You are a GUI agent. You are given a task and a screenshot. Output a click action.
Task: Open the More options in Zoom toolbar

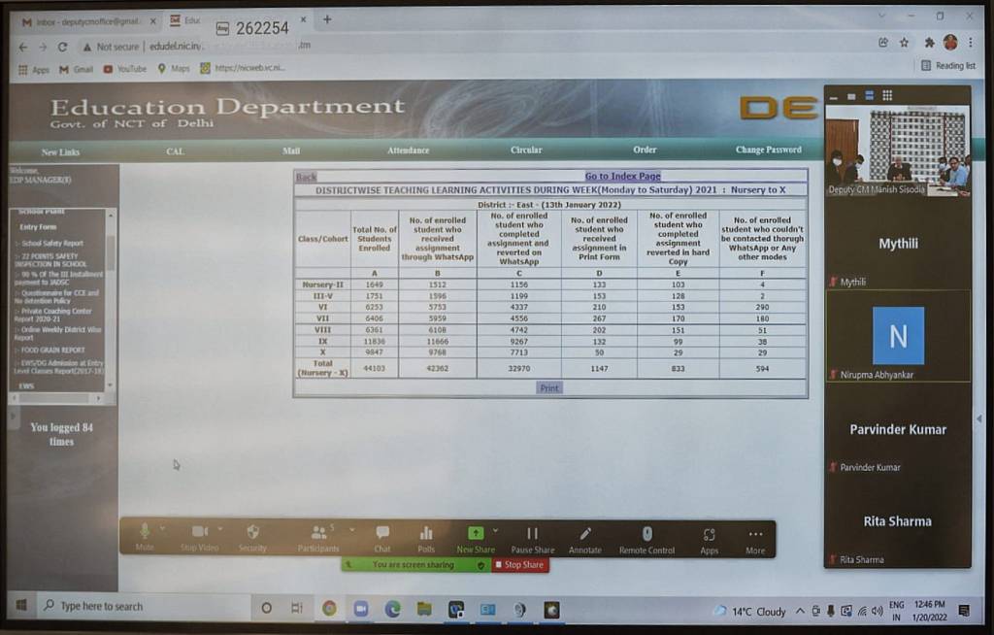coord(755,536)
